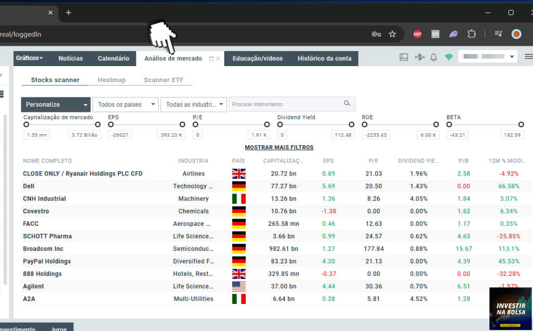Open the browser profile avatar
The width and height of the screenshot is (533, 331).
pos(516,34)
